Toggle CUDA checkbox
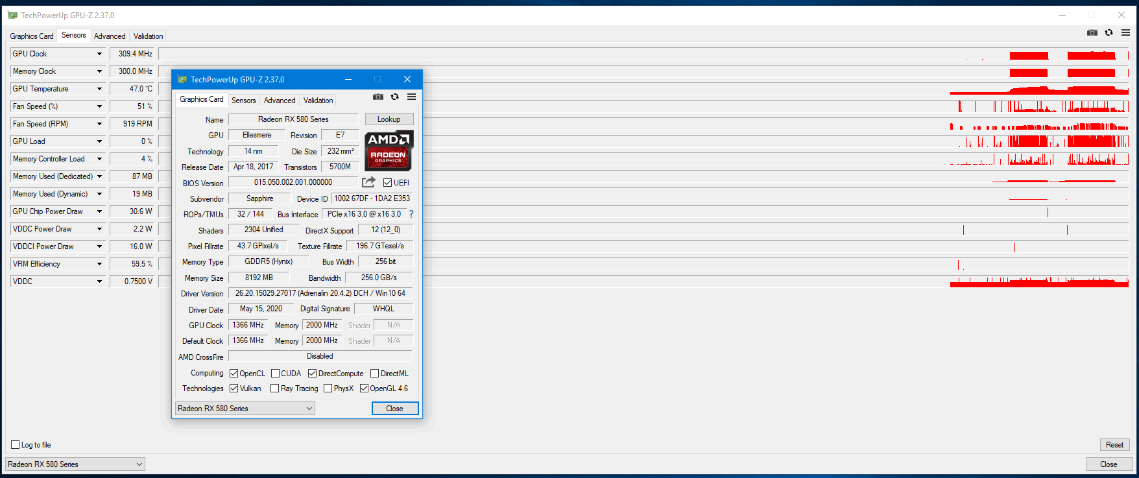This screenshot has width=1139, height=478. tap(275, 374)
